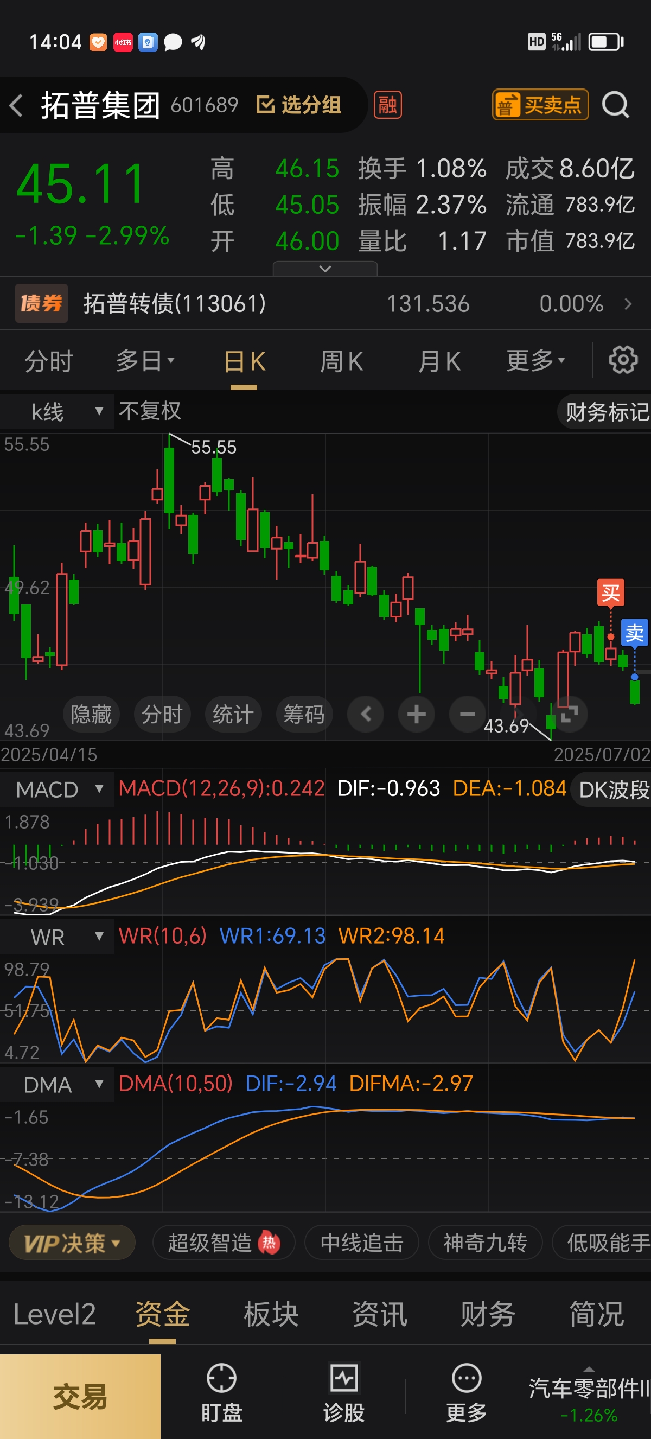Tap the 交易 trade button
651x1439 pixels.
pos(80,1396)
